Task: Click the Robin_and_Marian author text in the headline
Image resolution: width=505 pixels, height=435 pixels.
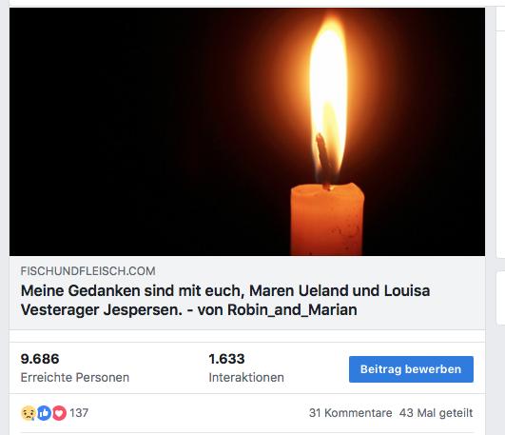Action: pyautogui.click(x=292, y=310)
